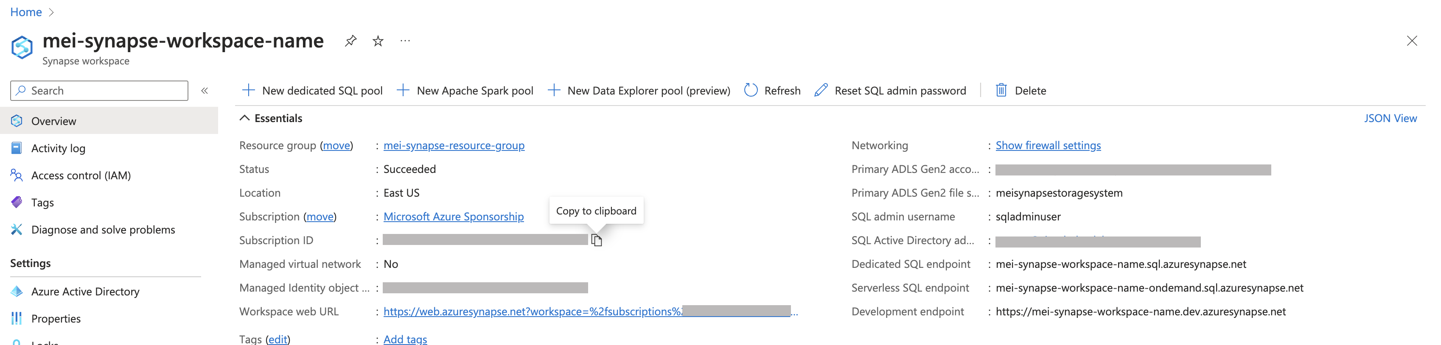Pin the workspace to dashboard

pyautogui.click(x=351, y=41)
